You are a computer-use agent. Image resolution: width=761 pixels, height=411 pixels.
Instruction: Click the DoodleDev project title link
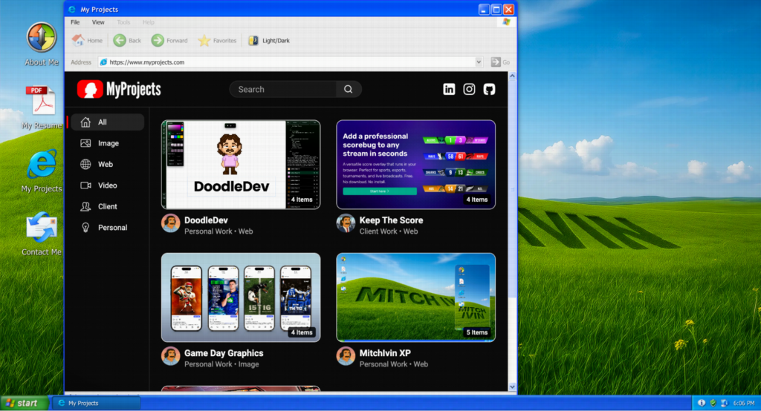[206, 220]
